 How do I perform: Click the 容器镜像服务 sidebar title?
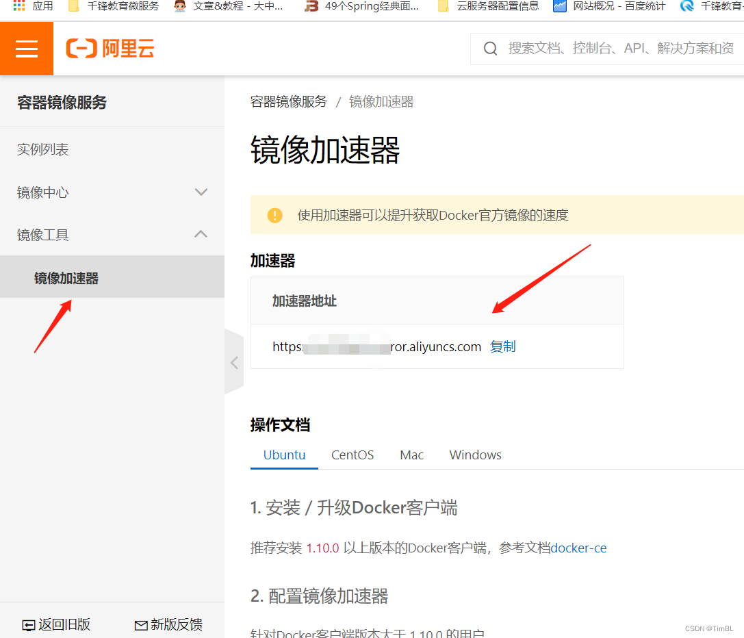62,103
